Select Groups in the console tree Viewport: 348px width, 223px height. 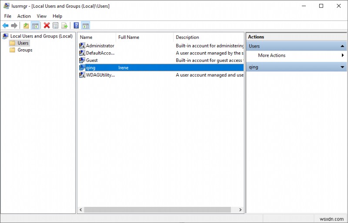[25, 50]
